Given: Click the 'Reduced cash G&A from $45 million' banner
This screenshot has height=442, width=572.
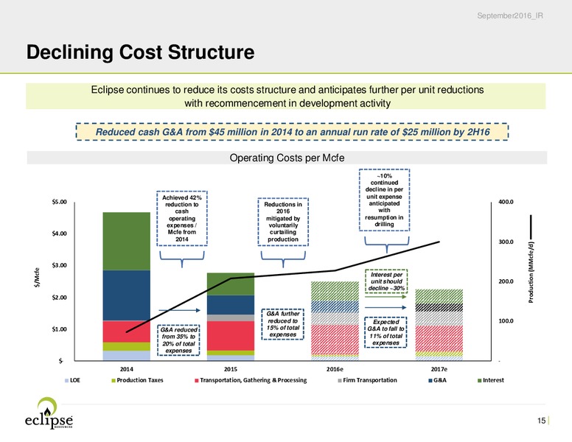Looking at the screenshot, I should pos(292,132).
